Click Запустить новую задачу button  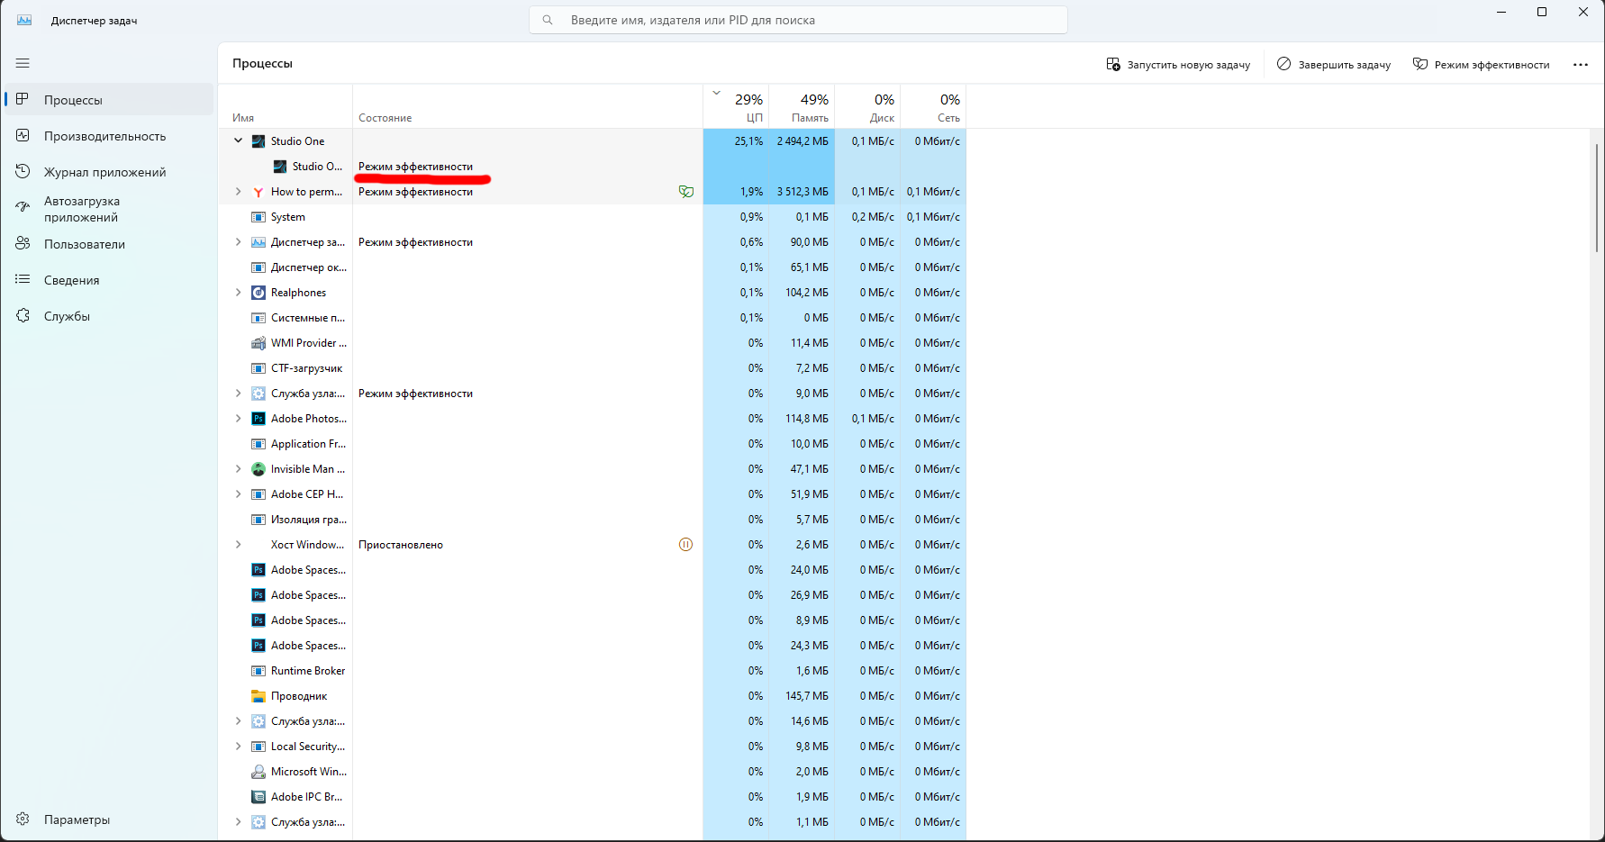point(1178,65)
